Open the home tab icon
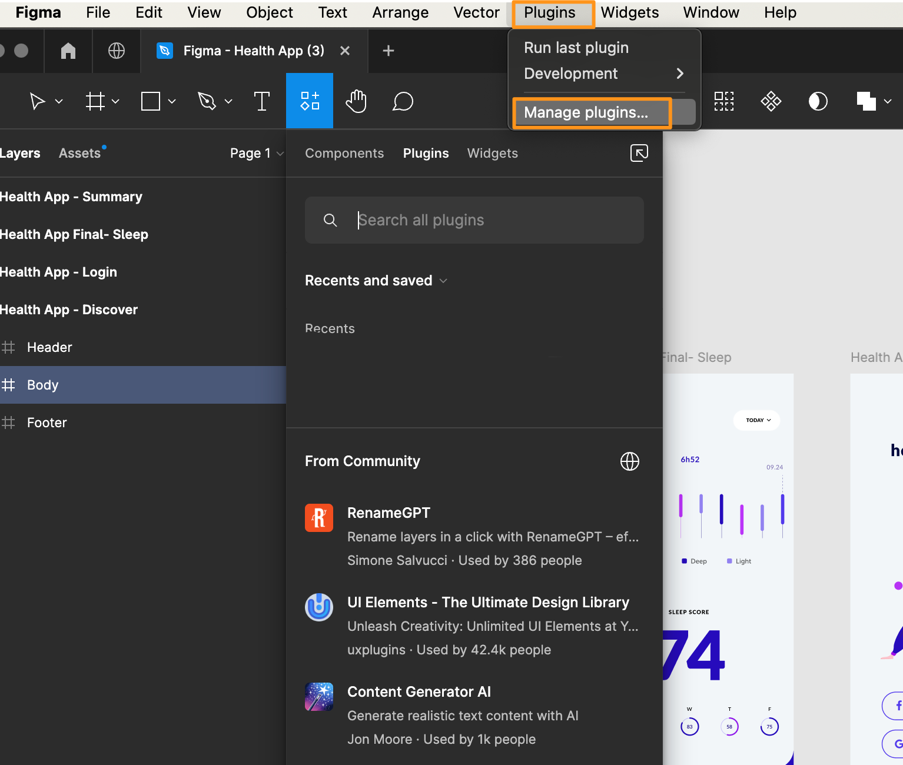The height and width of the screenshot is (765, 903). tap(68, 51)
